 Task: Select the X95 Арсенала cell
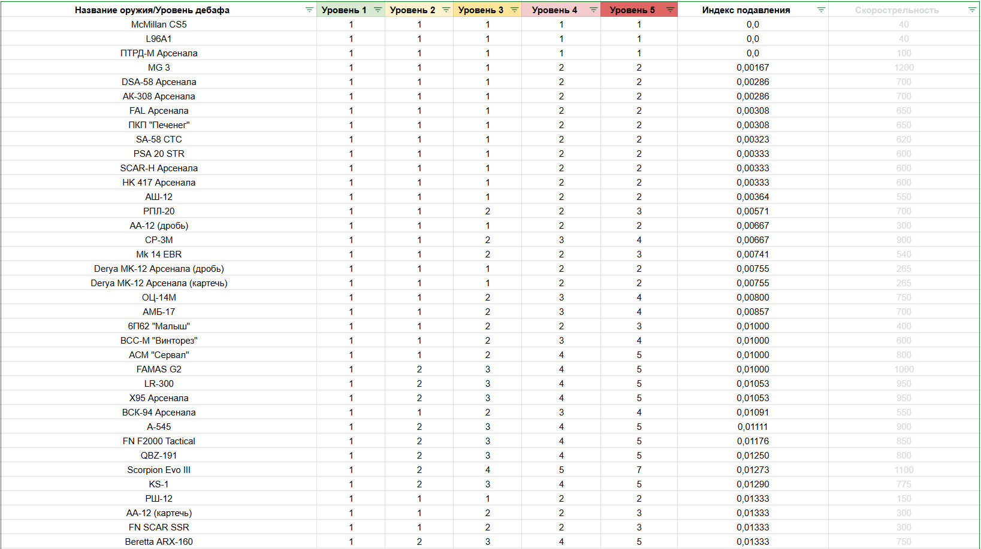(x=159, y=398)
